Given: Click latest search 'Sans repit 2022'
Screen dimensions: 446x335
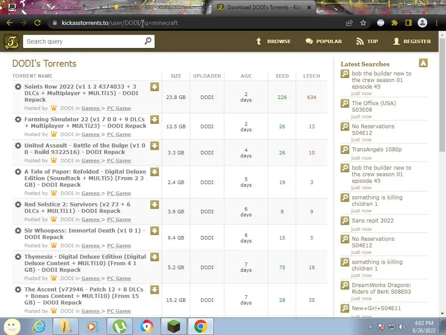Looking at the screenshot, I should [x=373, y=220].
